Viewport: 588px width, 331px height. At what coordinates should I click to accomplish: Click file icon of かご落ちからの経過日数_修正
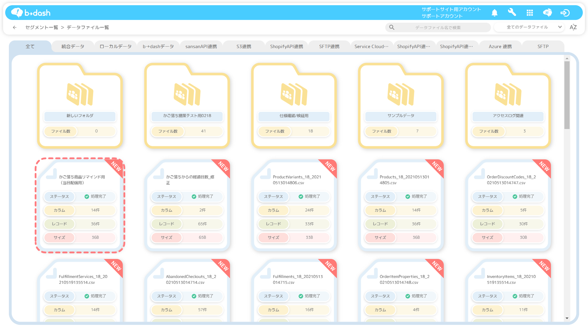[x=158, y=174]
